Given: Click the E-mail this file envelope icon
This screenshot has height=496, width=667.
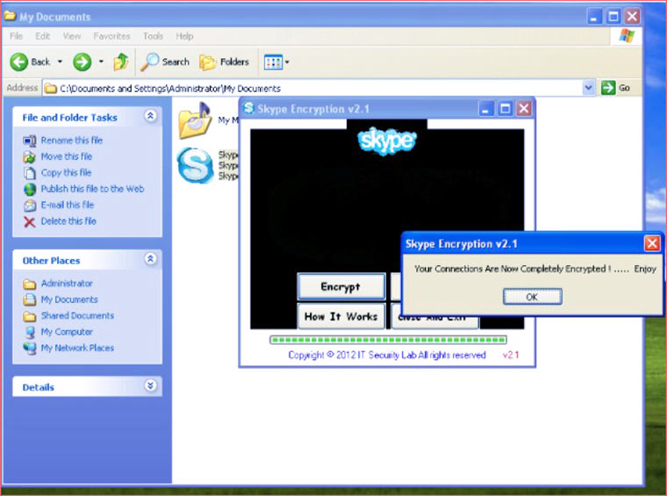Looking at the screenshot, I should [29, 205].
